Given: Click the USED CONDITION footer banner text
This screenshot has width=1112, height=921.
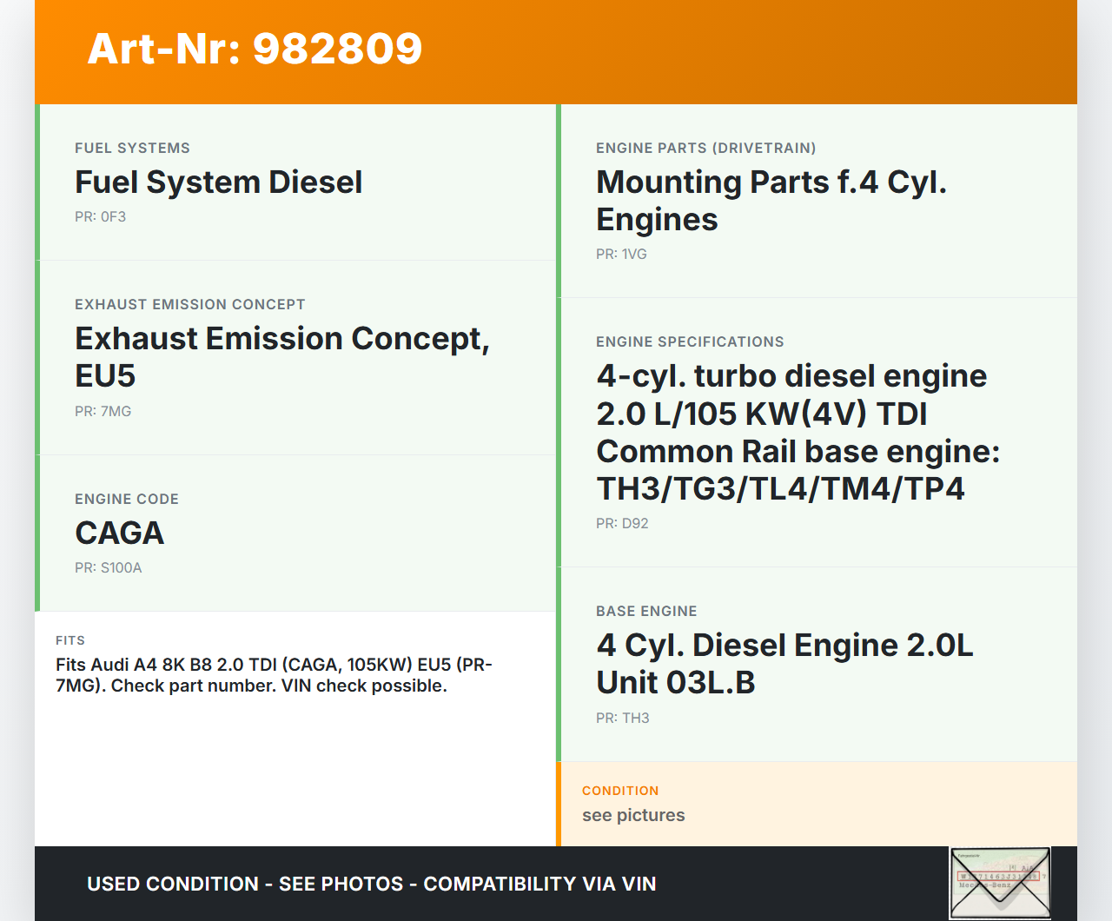Looking at the screenshot, I should (x=371, y=885).
